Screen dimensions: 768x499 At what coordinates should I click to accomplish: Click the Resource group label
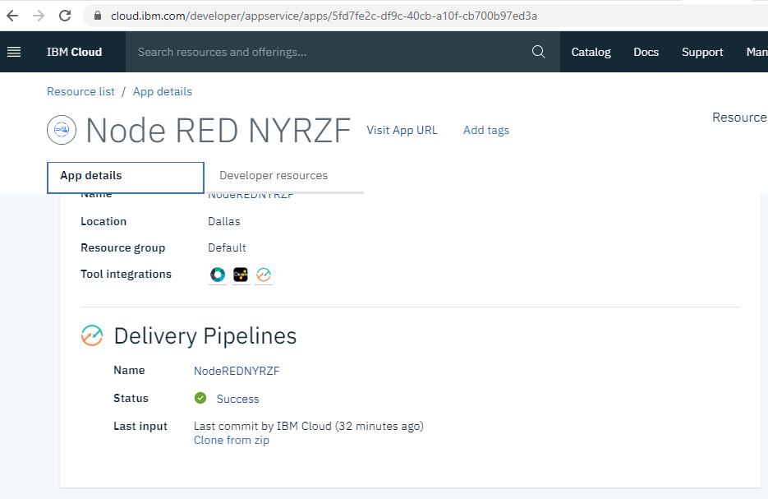click(123, 248)
